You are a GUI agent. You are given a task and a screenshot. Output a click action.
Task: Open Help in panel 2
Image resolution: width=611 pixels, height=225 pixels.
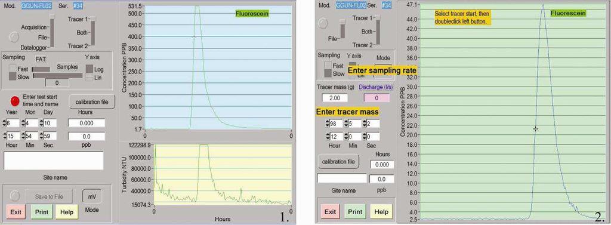point(381,212)
